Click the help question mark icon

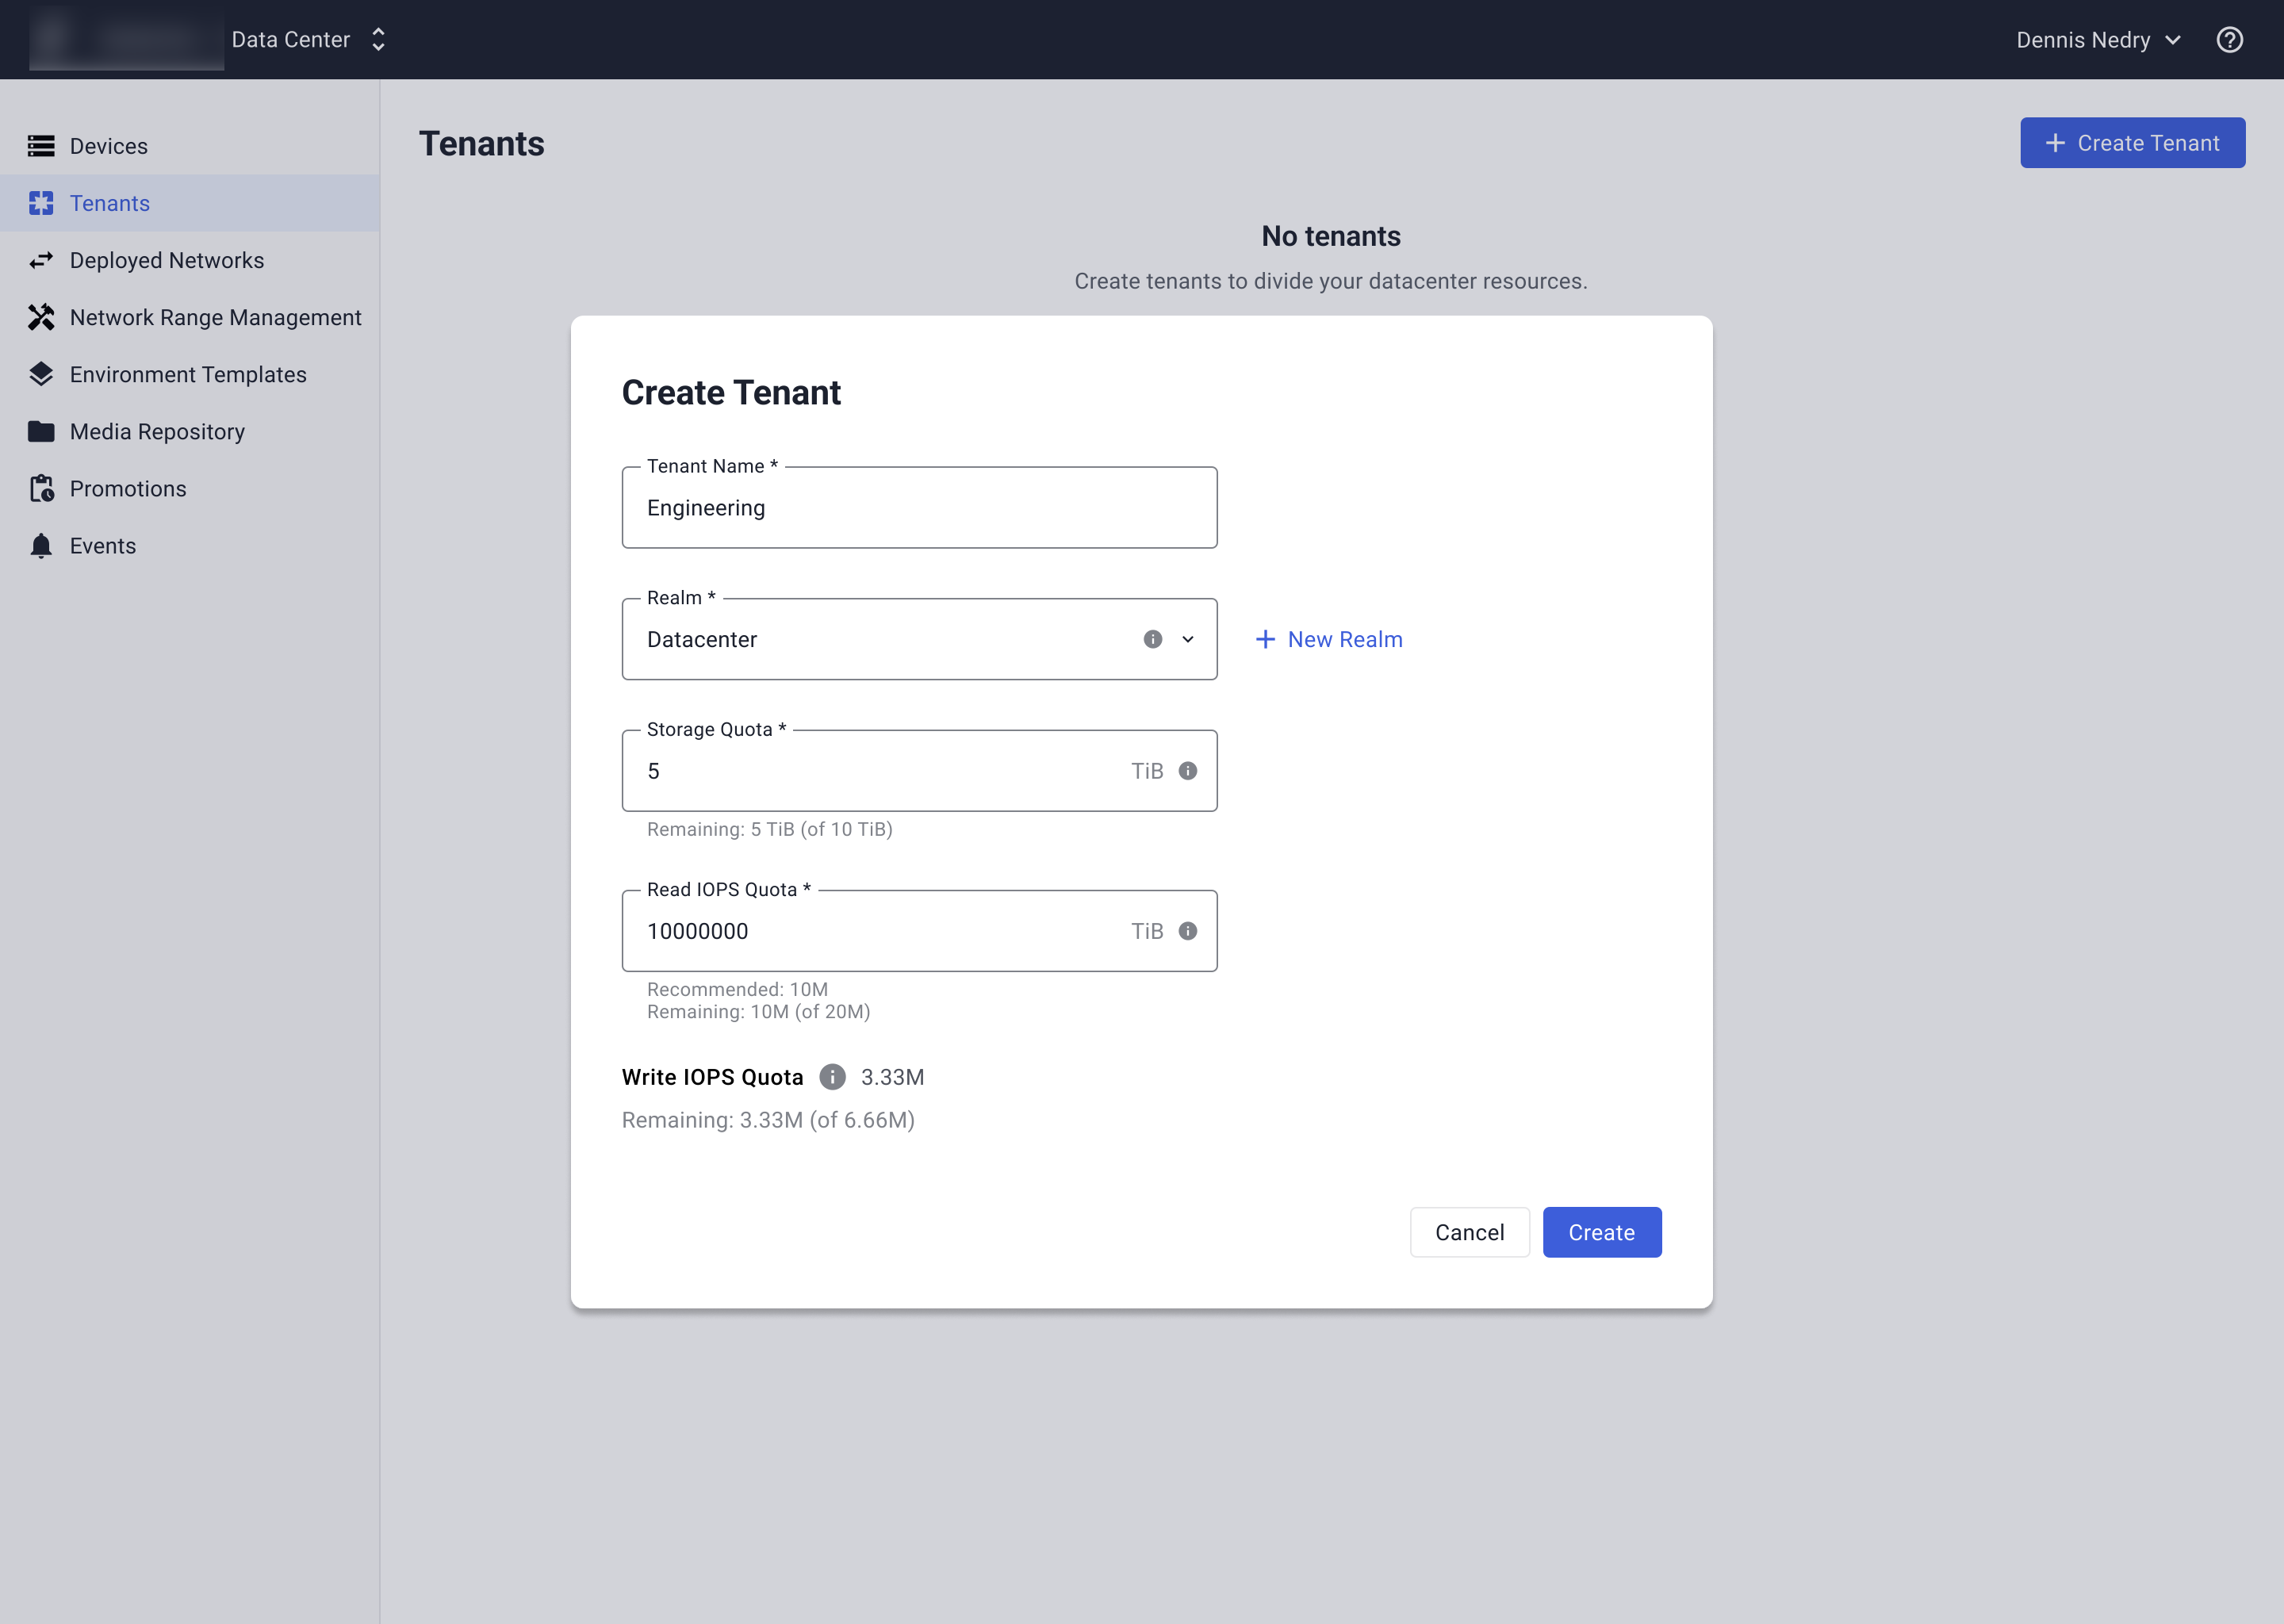[2229, 40]
